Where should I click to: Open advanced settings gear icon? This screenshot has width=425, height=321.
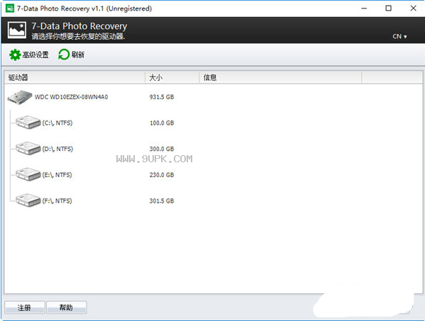(x=15, y=55)
